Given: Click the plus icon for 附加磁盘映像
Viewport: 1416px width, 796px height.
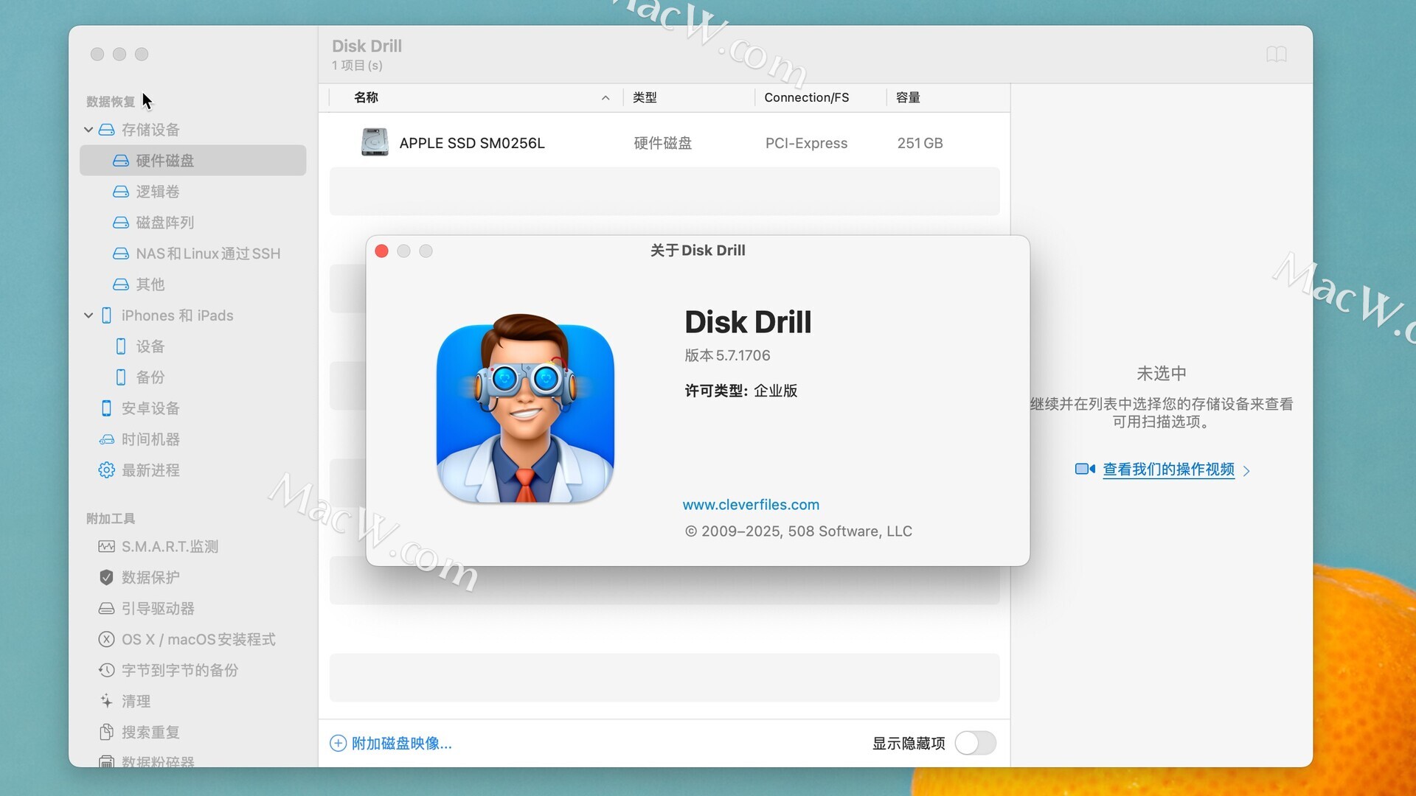Looking at the screenshot, I should 338,743.
